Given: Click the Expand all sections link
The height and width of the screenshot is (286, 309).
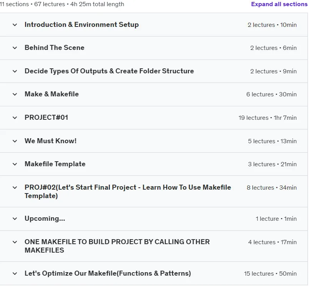Looking at the screenshot, I should click(279, 4).
